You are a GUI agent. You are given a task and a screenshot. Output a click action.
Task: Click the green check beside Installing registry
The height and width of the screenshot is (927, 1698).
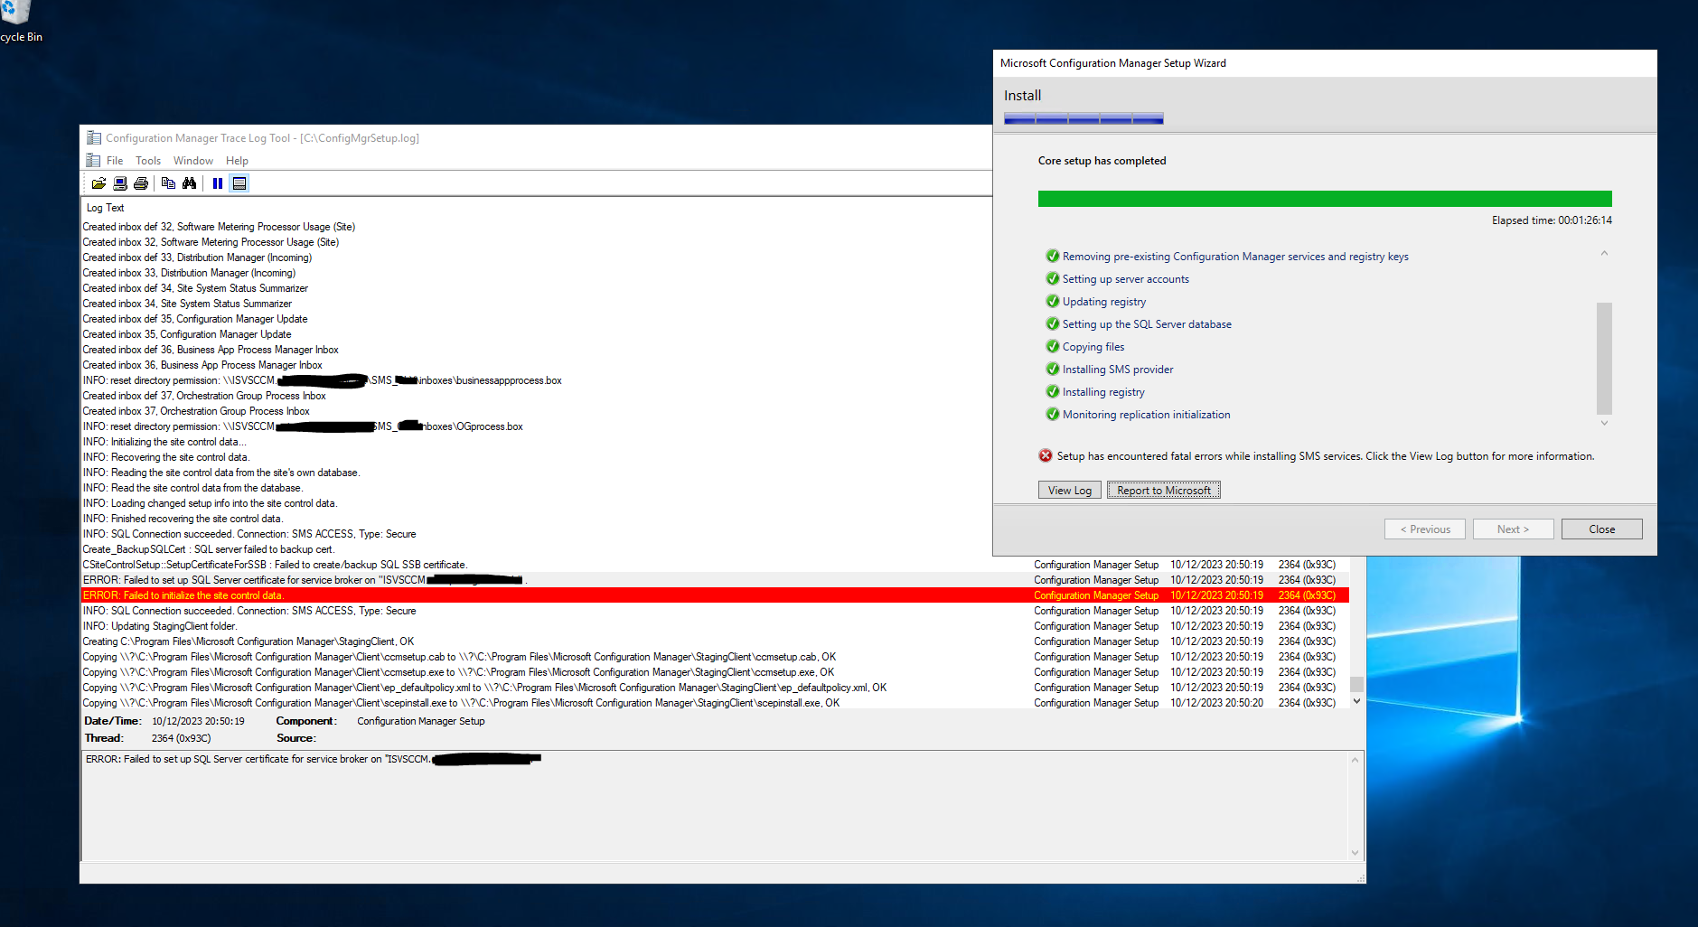(1053, 392)
